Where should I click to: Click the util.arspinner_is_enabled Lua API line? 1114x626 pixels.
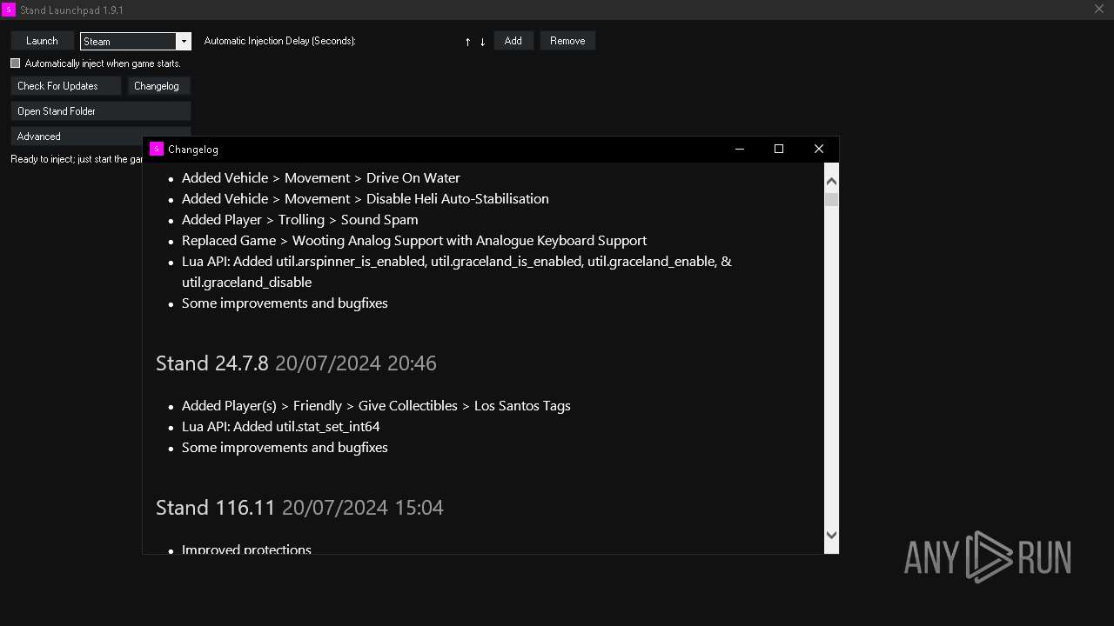[457, 271]
